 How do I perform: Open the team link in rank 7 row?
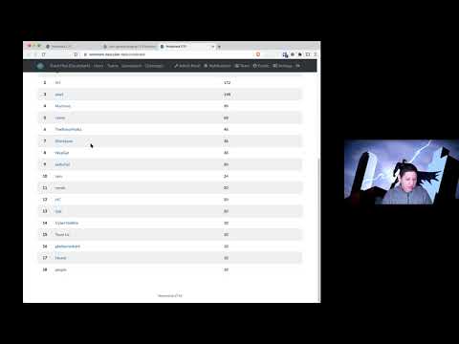64,141
